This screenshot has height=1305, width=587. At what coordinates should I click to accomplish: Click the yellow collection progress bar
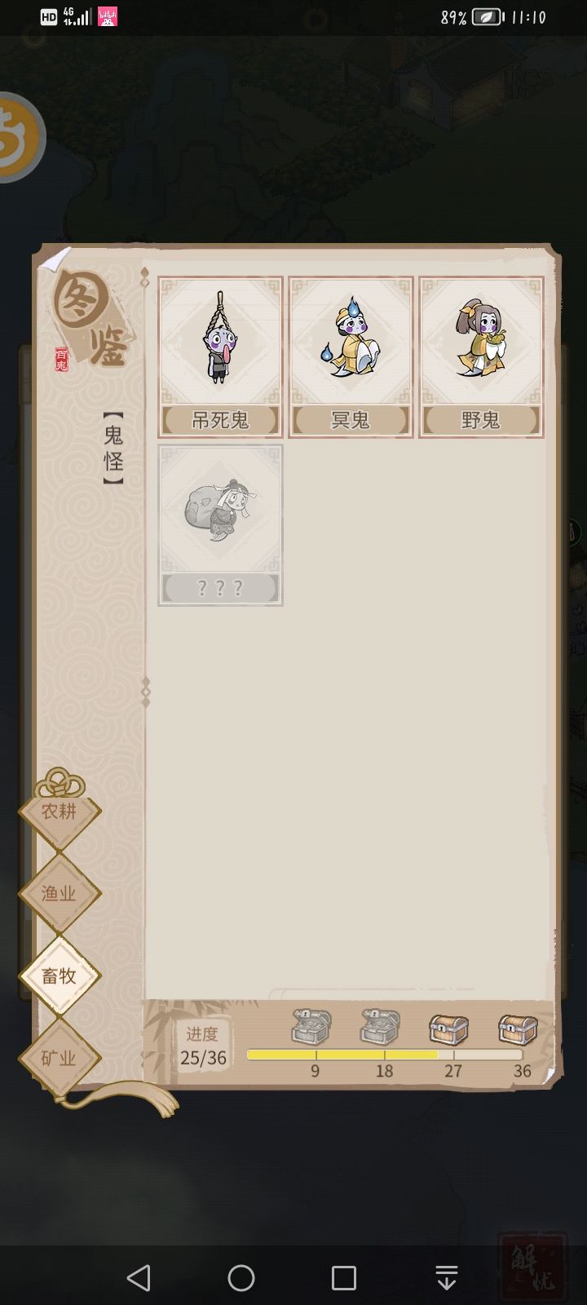click(x=385, y=1054)
